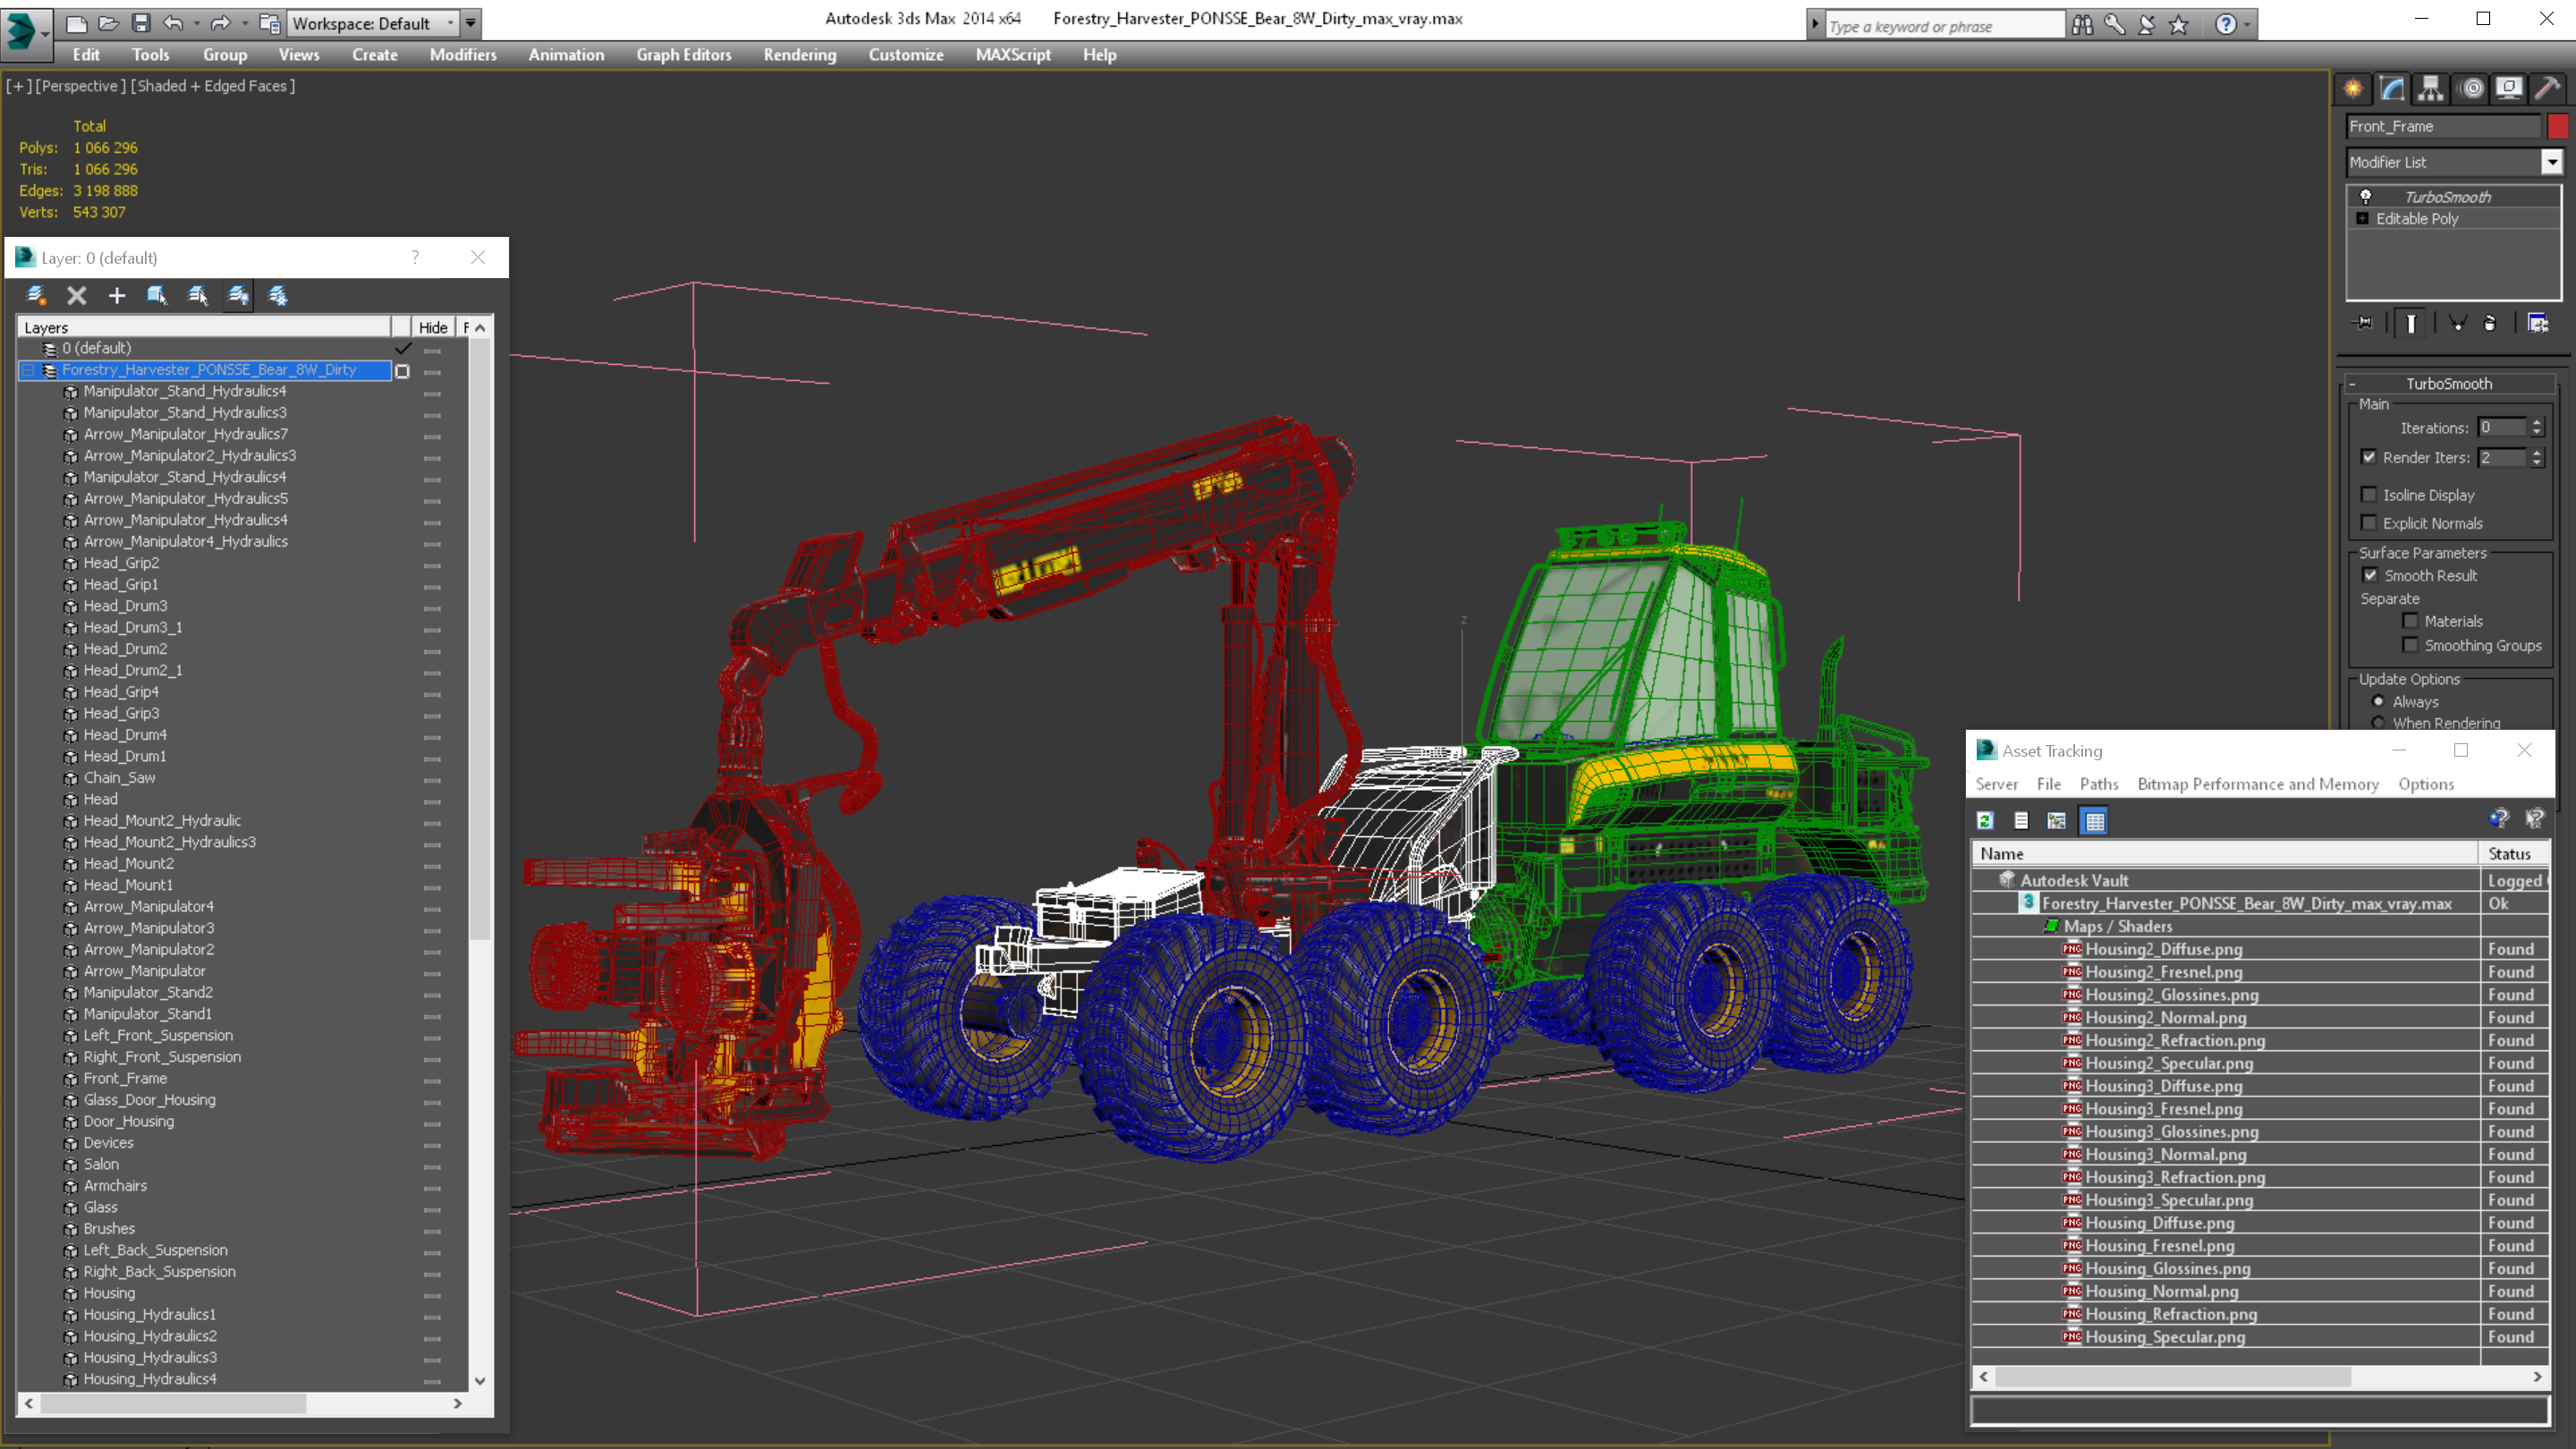2576x1449 pixels.
Task: Open Bitmap Performance and Memory menu
Action: coord(2258,784)
